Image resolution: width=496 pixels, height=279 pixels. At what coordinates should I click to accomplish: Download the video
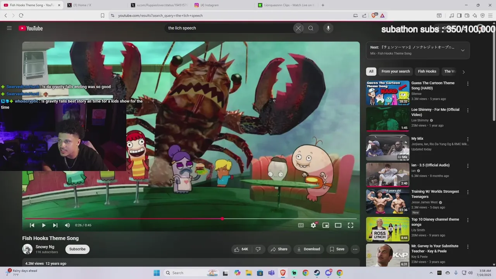(308, 249)
